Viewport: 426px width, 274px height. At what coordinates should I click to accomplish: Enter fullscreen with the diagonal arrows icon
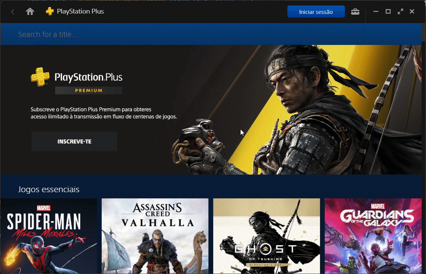(400, 11)
